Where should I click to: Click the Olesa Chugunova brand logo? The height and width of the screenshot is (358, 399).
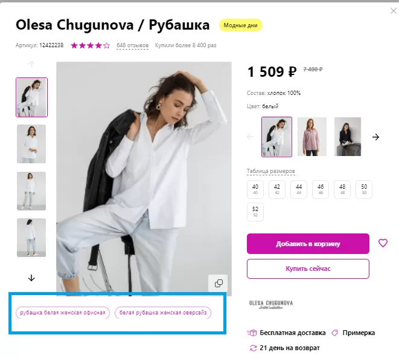click(x=271, y=304)
